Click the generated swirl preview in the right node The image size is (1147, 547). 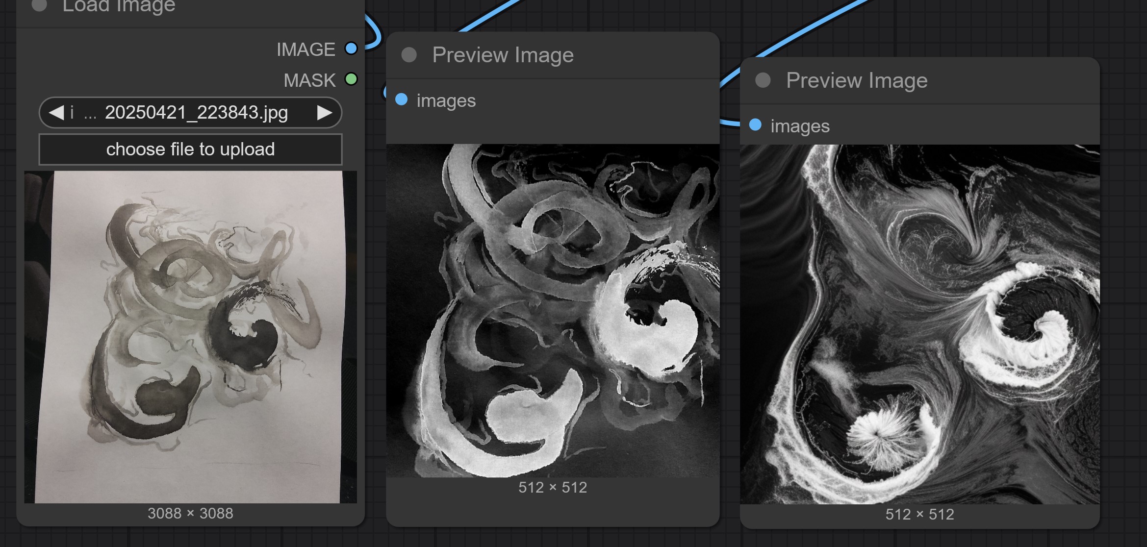(x=919, y=324)
